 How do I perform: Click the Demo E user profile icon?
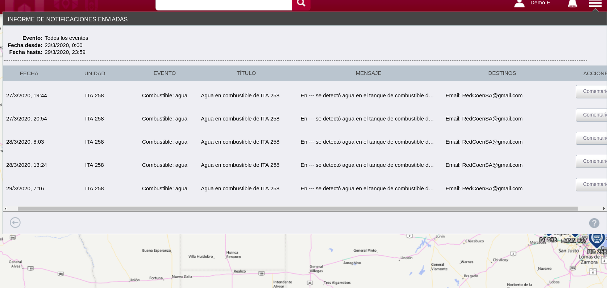coord(519,4)
